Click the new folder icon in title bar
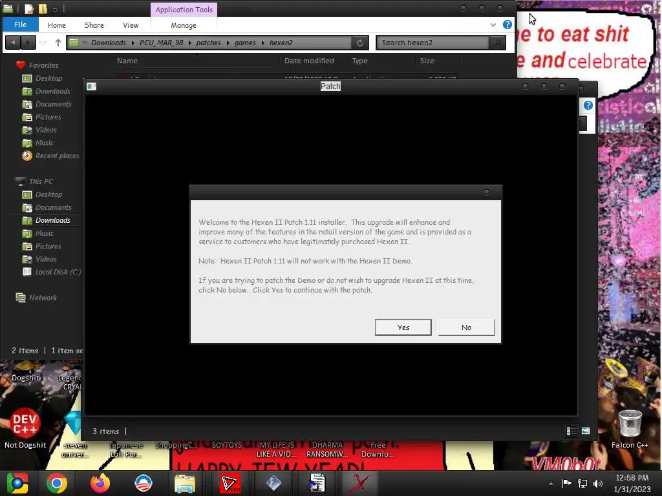The width and height of the screenshot is (662, 496). pyautogui.click(x=43, y=8)
